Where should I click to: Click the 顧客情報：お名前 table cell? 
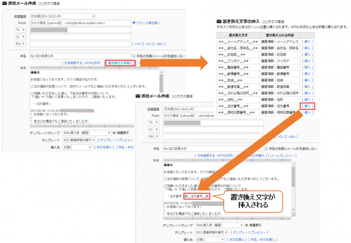[x=280, y=54]
